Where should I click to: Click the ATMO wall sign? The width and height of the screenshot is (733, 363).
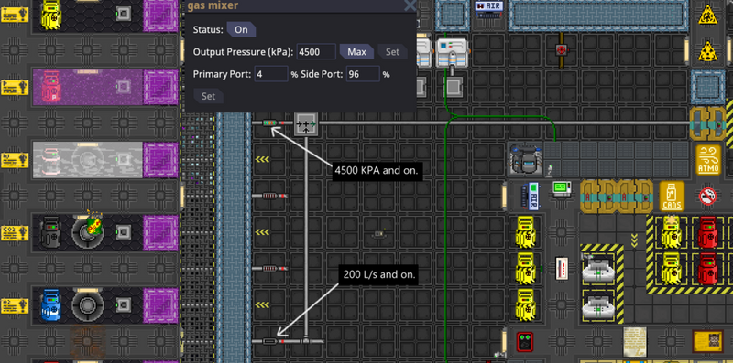[708, 160]
